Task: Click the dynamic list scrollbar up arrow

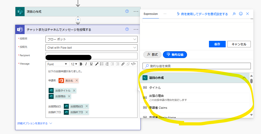Action: 252,76
